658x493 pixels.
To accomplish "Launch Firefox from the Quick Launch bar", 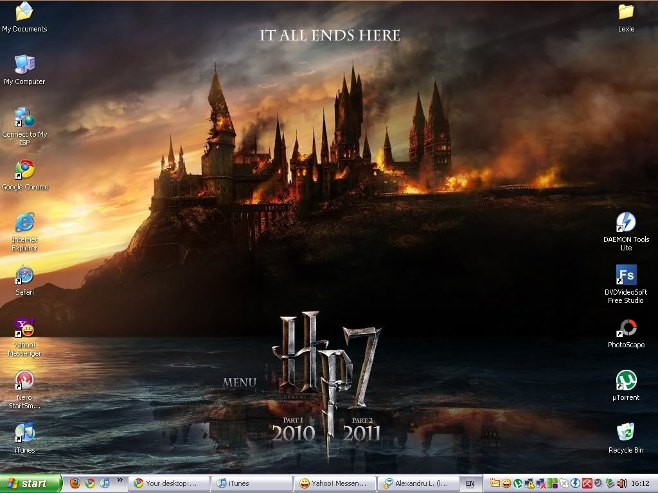I will (75, 483).
